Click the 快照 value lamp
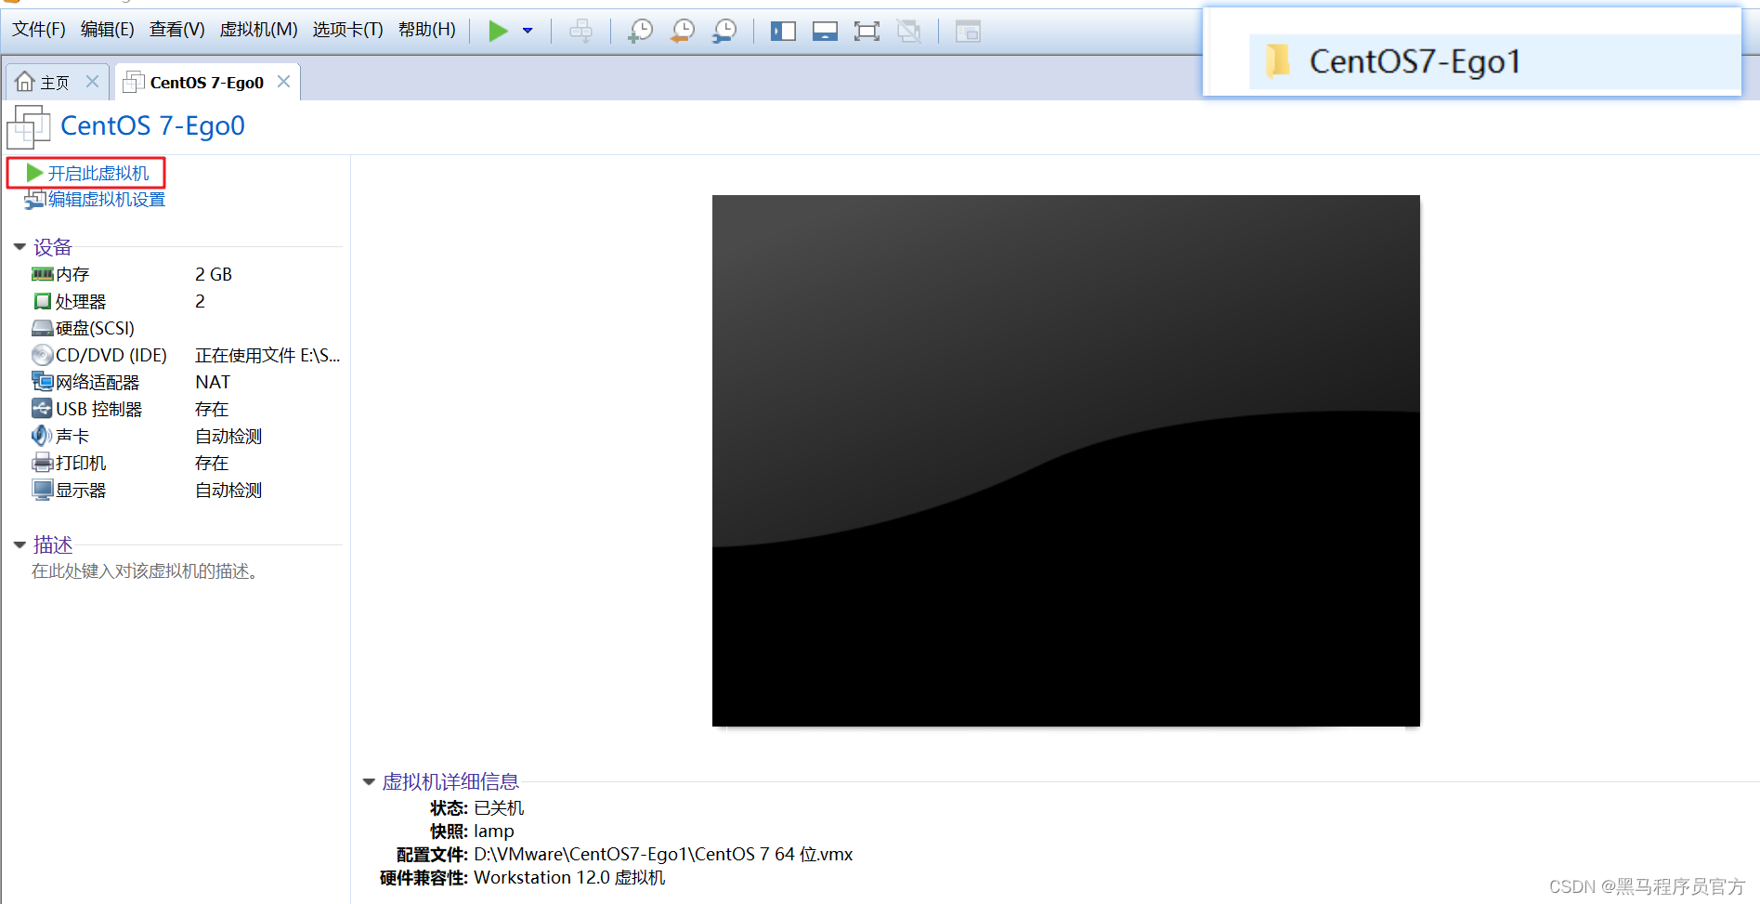This screenshot has height=904, width=1760. pos(494,831)
